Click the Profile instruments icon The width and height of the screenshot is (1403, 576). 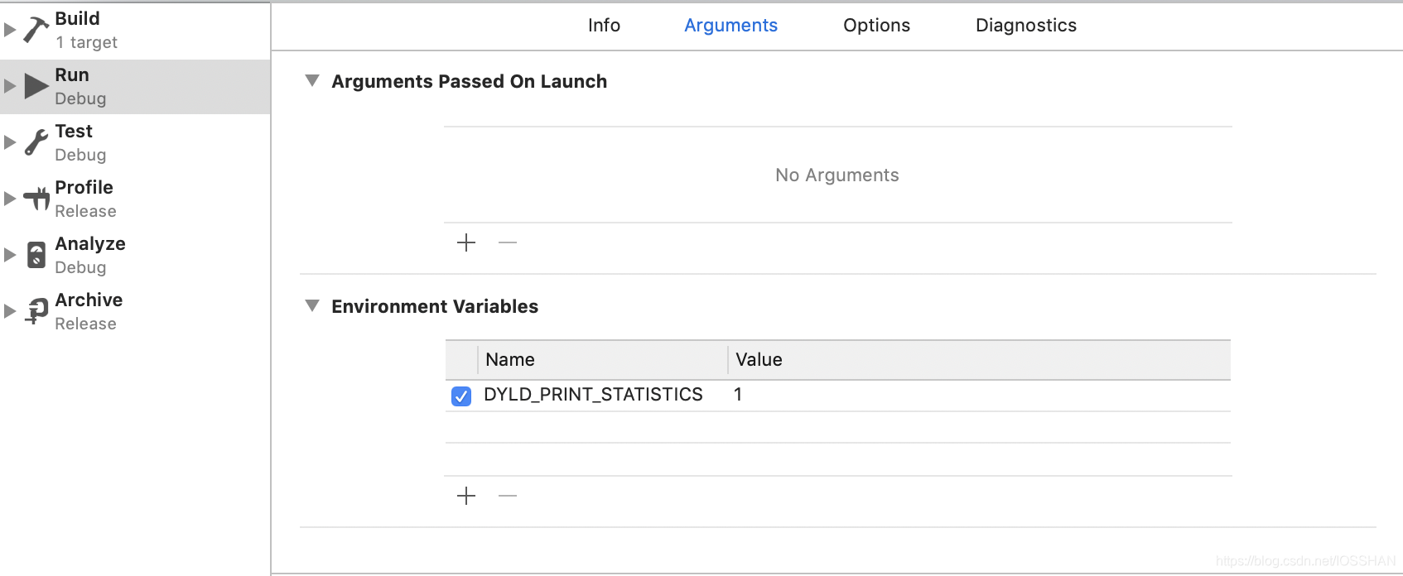click(36, 199)
